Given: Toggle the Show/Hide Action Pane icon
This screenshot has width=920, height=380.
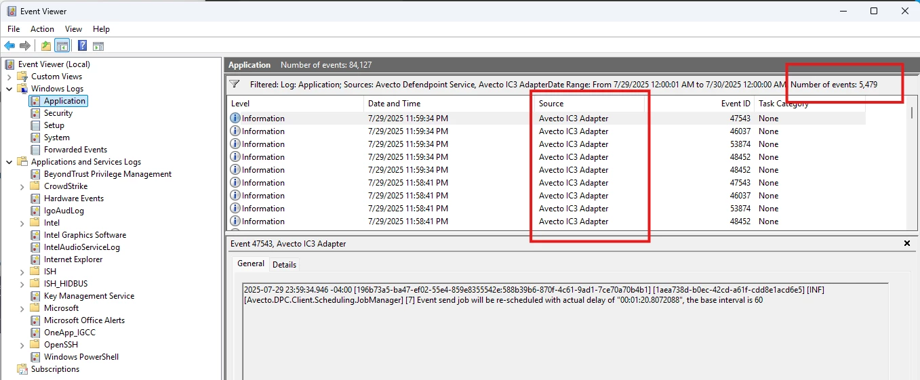Looking at the screenshot, I should click(98, 46).
